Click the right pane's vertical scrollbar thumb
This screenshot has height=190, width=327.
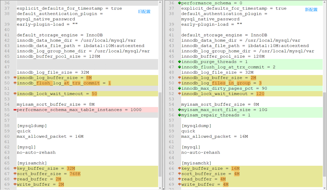tap(325, 134)
